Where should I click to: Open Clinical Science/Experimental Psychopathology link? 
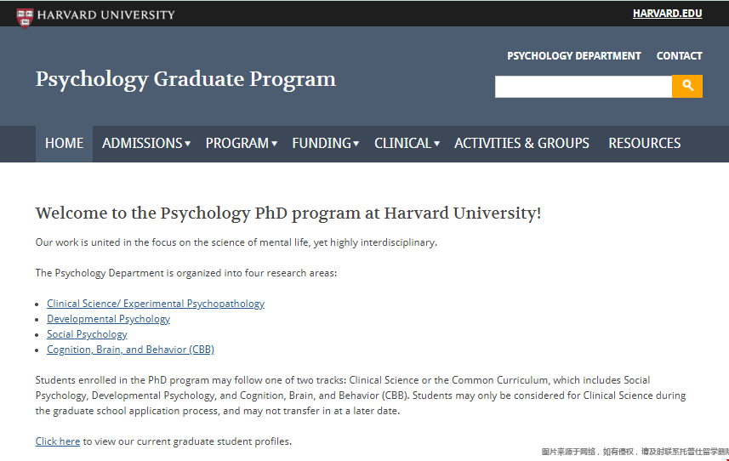(x=156, y=304)
